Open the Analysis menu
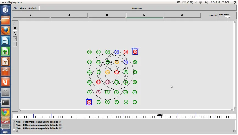Image resolution: width=238 pixels, height=135 pixels. click(x=33, y=8)
